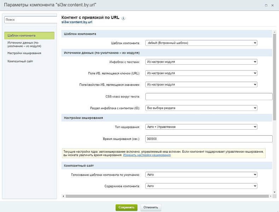Click the info icon next to component title
Screen dimensions: 279x212
[x=123, y=18]
